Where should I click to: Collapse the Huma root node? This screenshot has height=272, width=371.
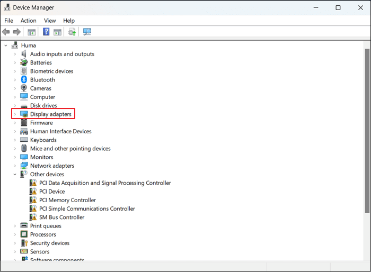tap(6, 46)
